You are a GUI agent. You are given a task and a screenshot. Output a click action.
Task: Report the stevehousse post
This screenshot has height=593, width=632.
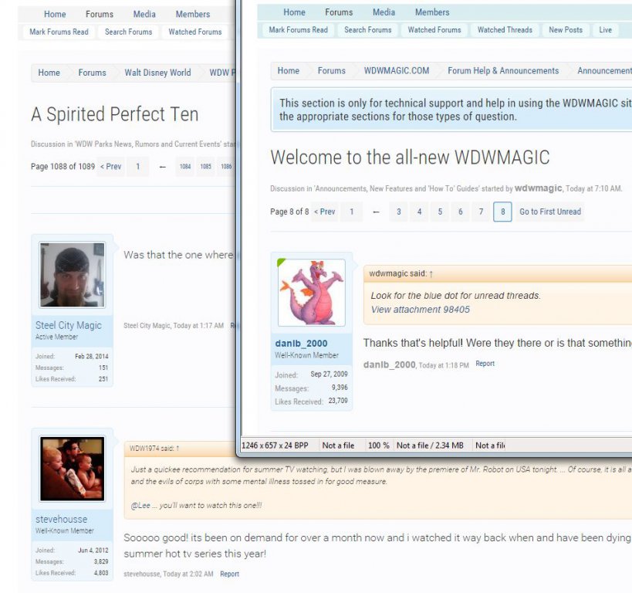pos(229,574)
